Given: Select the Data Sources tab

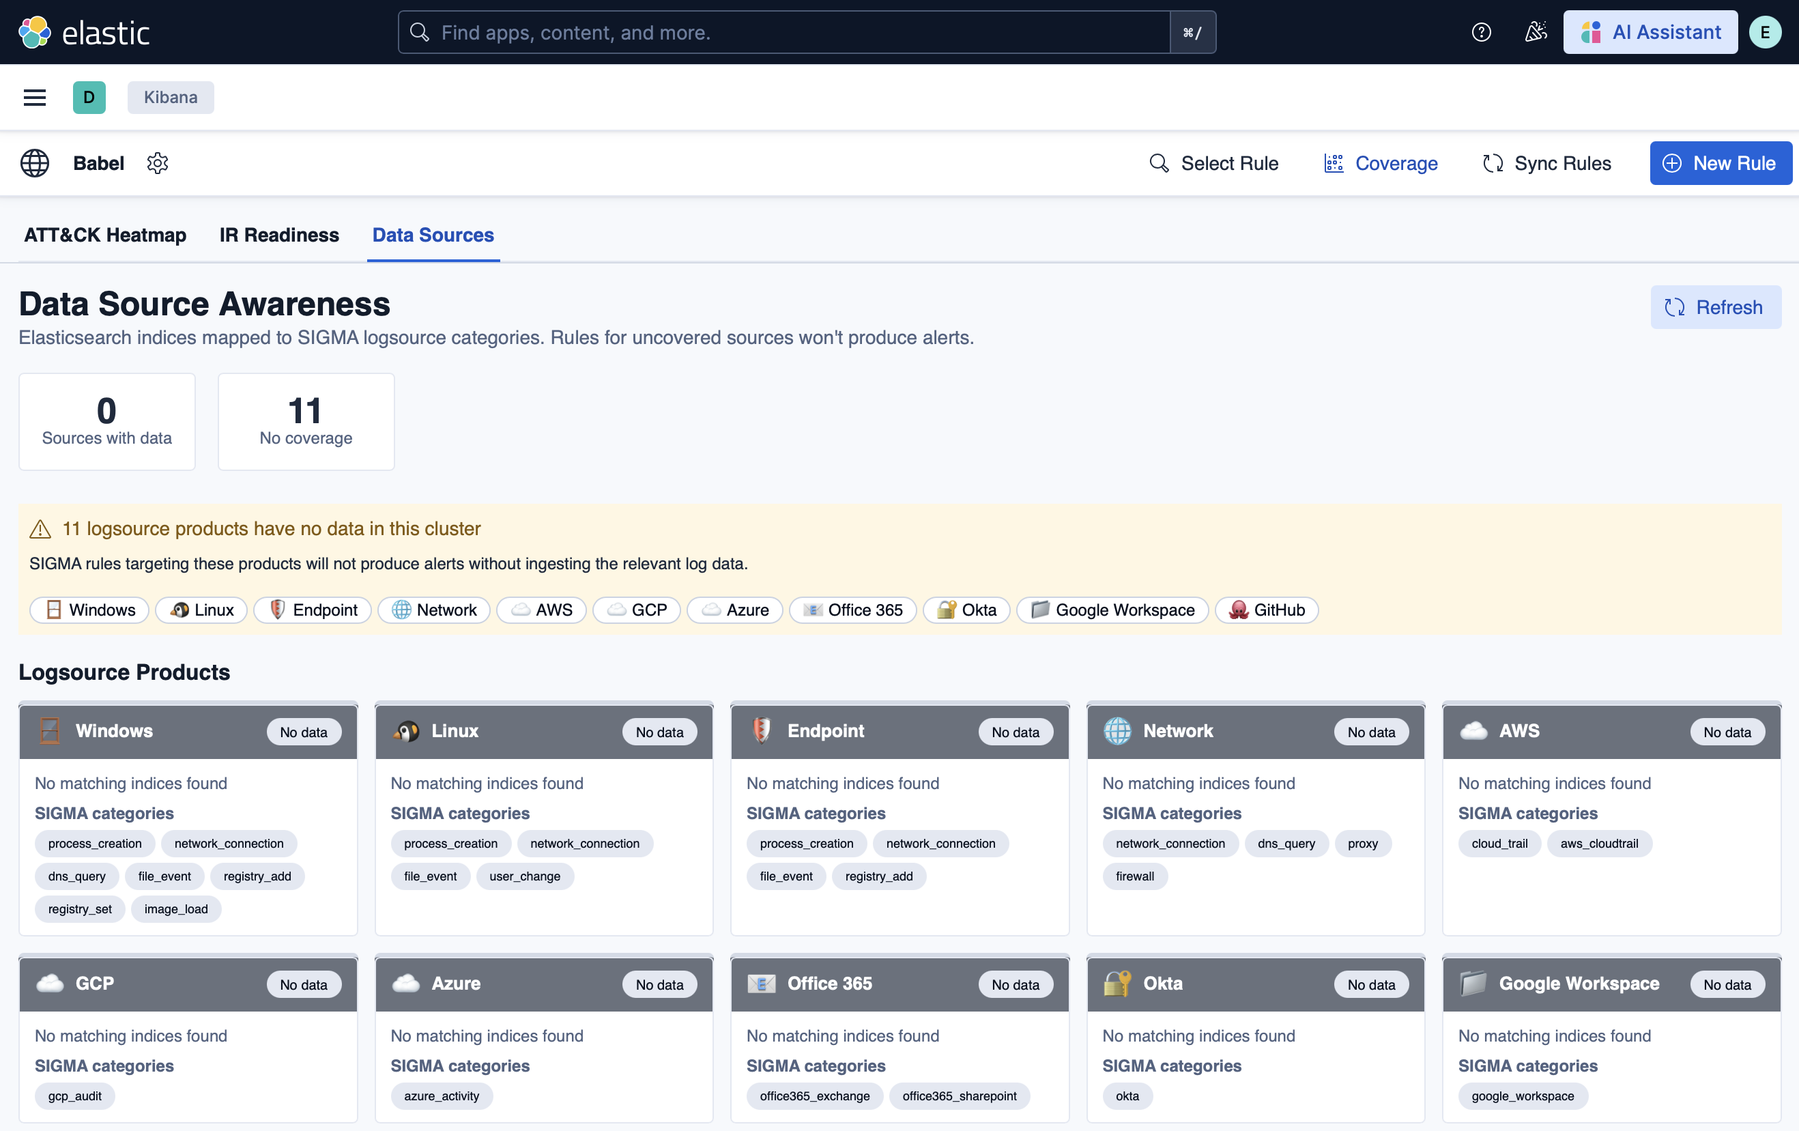Looking at the screenshot, I should (x=433, y=235).
